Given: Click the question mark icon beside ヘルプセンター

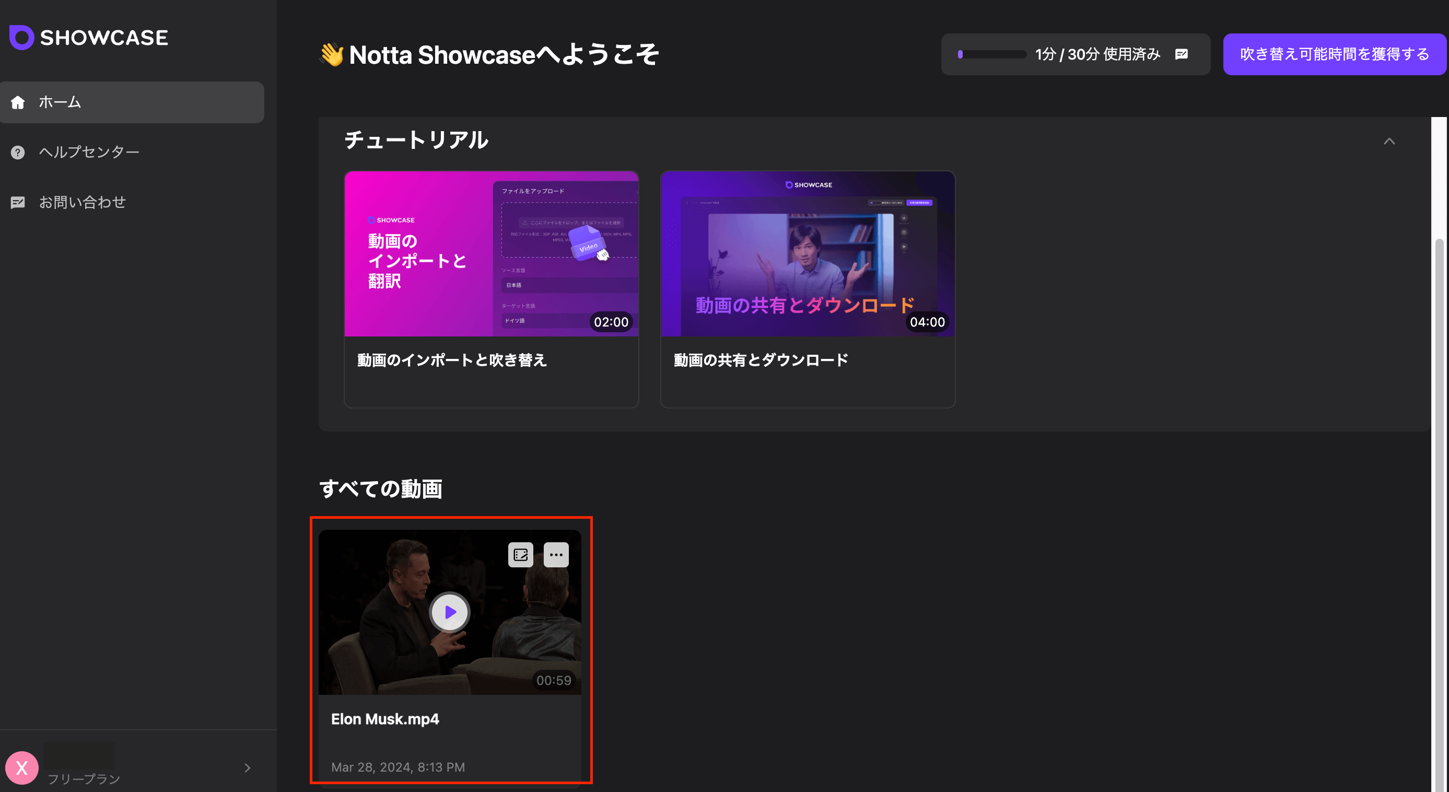Looking at the screenshot, I should click(18, 153).
